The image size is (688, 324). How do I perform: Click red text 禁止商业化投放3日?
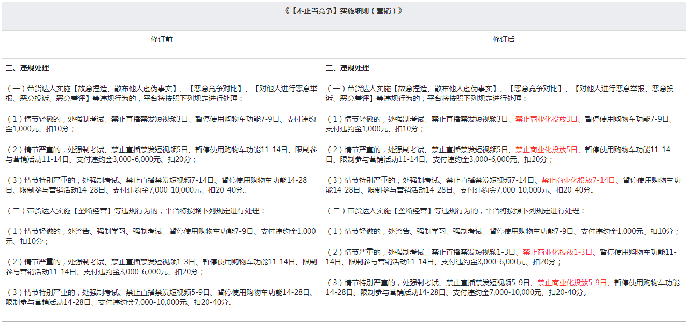[546, 119]
